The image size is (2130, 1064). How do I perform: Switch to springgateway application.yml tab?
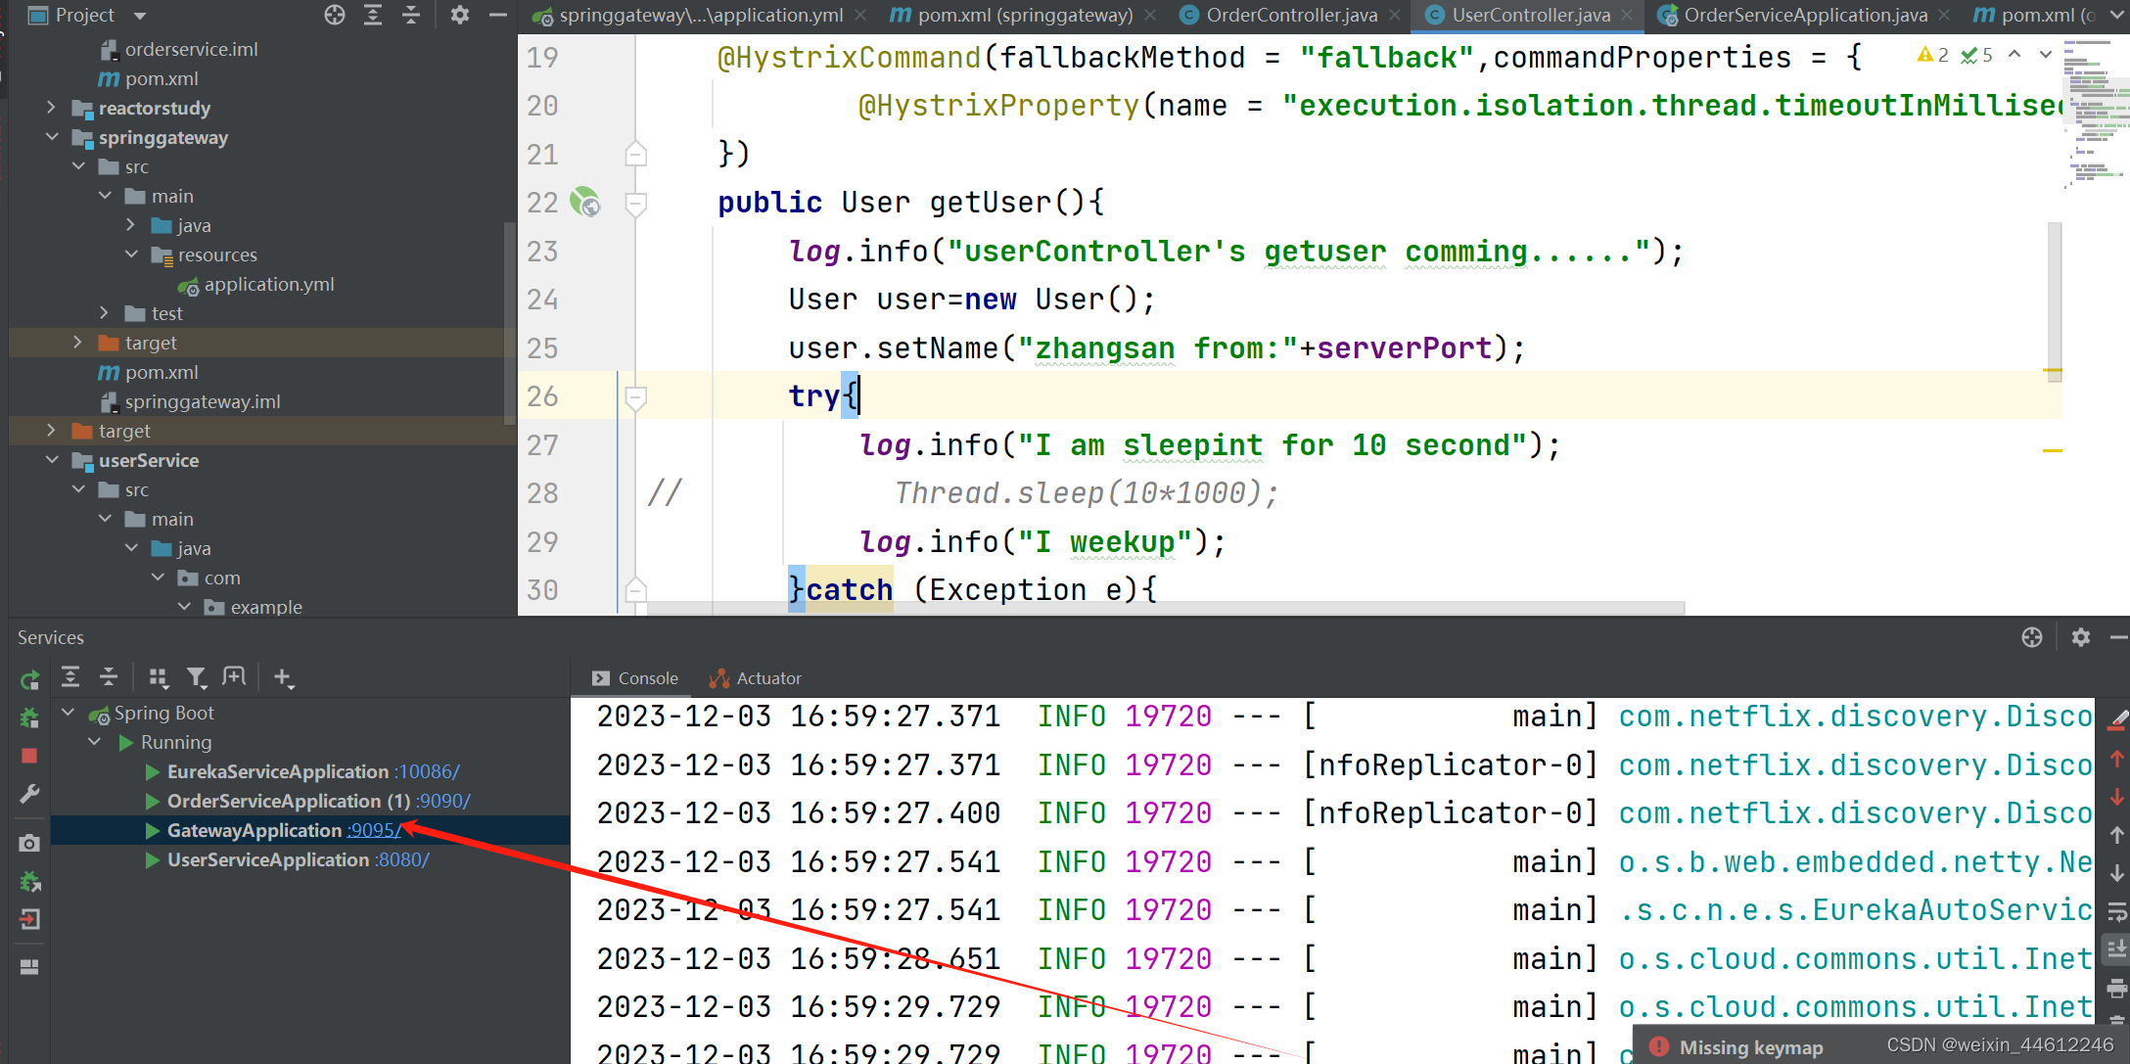(701, 15)
